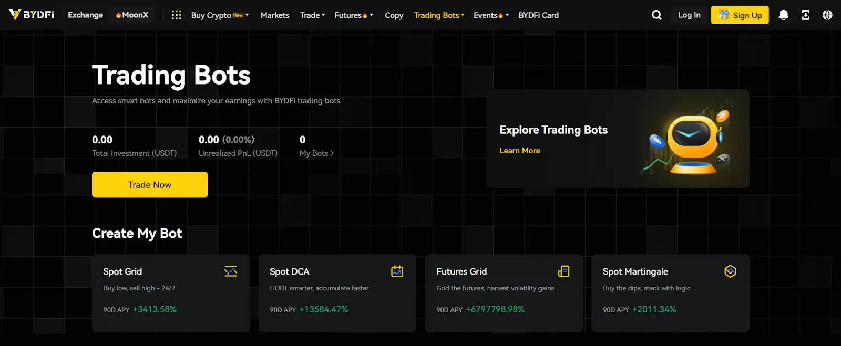Click the app download QR icon
The width and height of the screenshot is (841, 346).
click(805, 15)
